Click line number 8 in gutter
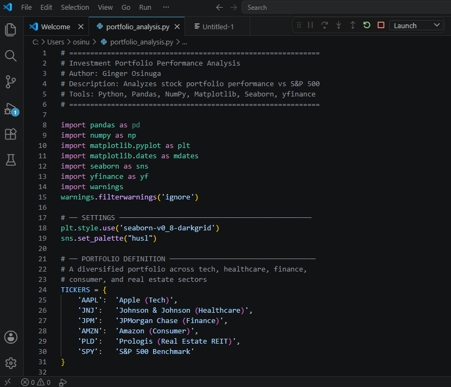The image size is (451, 387). (x=45, y=125)
